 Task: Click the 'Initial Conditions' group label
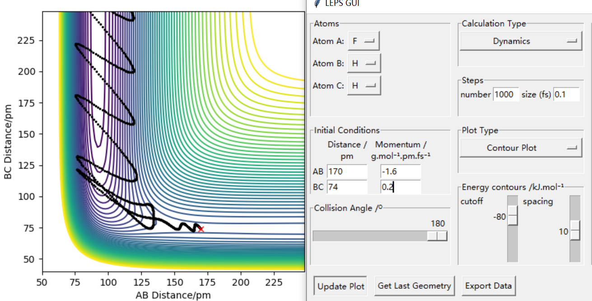pyautogui.click(x=347, y=130)
